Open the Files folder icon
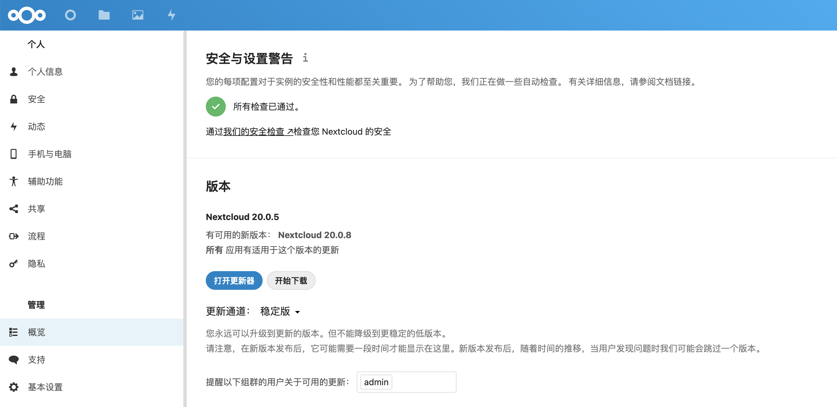This screenshot has width=837, height=407. (104, 15)
